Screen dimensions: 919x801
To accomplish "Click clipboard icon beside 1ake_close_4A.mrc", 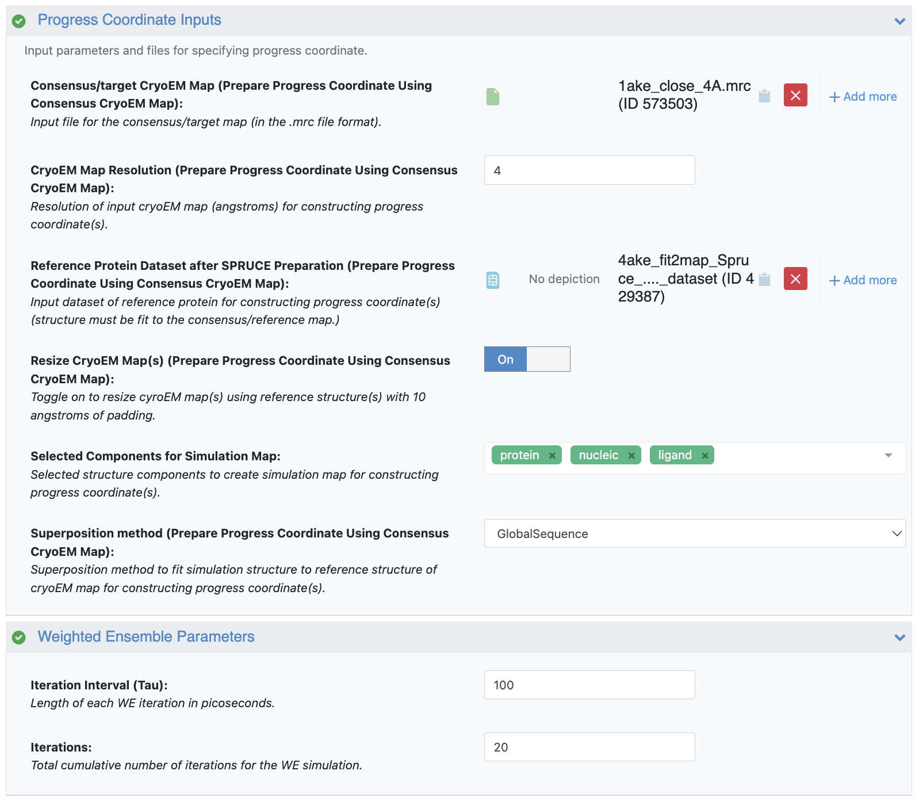I will (764, 96).
